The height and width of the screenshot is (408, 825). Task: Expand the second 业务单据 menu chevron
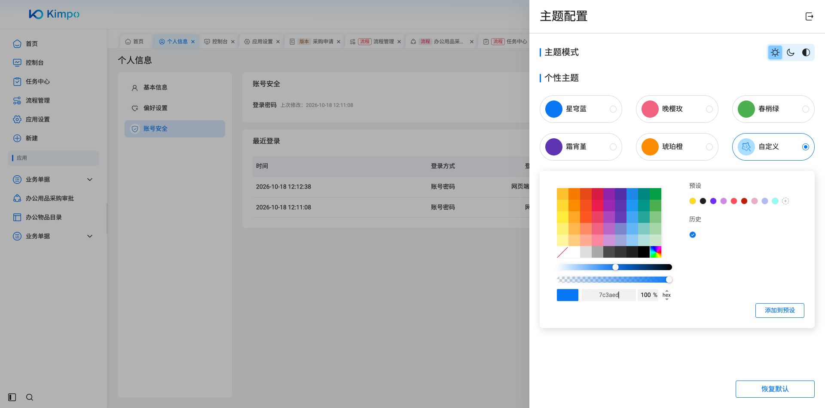(x=90, y=236)
